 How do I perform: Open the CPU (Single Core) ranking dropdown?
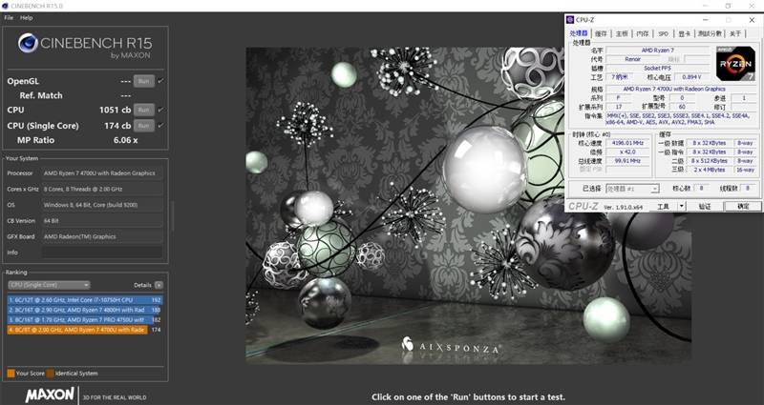click(48, 284)
